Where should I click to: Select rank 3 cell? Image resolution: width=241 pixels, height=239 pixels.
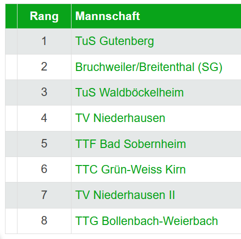44,92
